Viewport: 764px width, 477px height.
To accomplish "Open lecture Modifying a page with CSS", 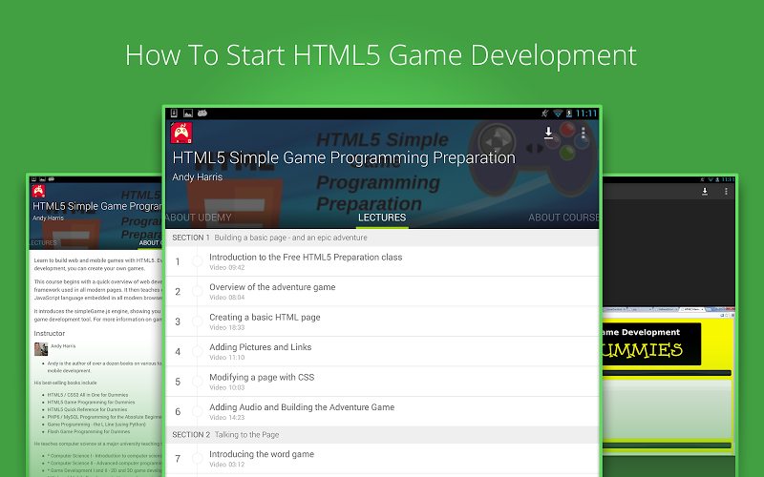I will [382, 382].
